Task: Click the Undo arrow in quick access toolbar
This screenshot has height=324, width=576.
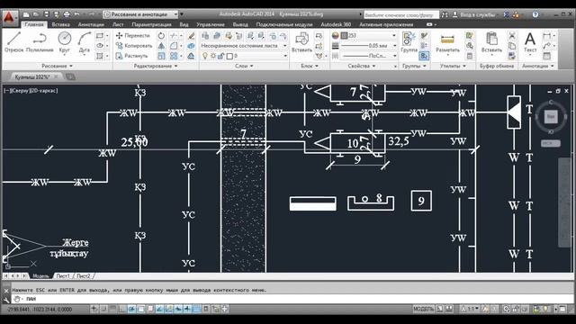Action: coord(76,14)
